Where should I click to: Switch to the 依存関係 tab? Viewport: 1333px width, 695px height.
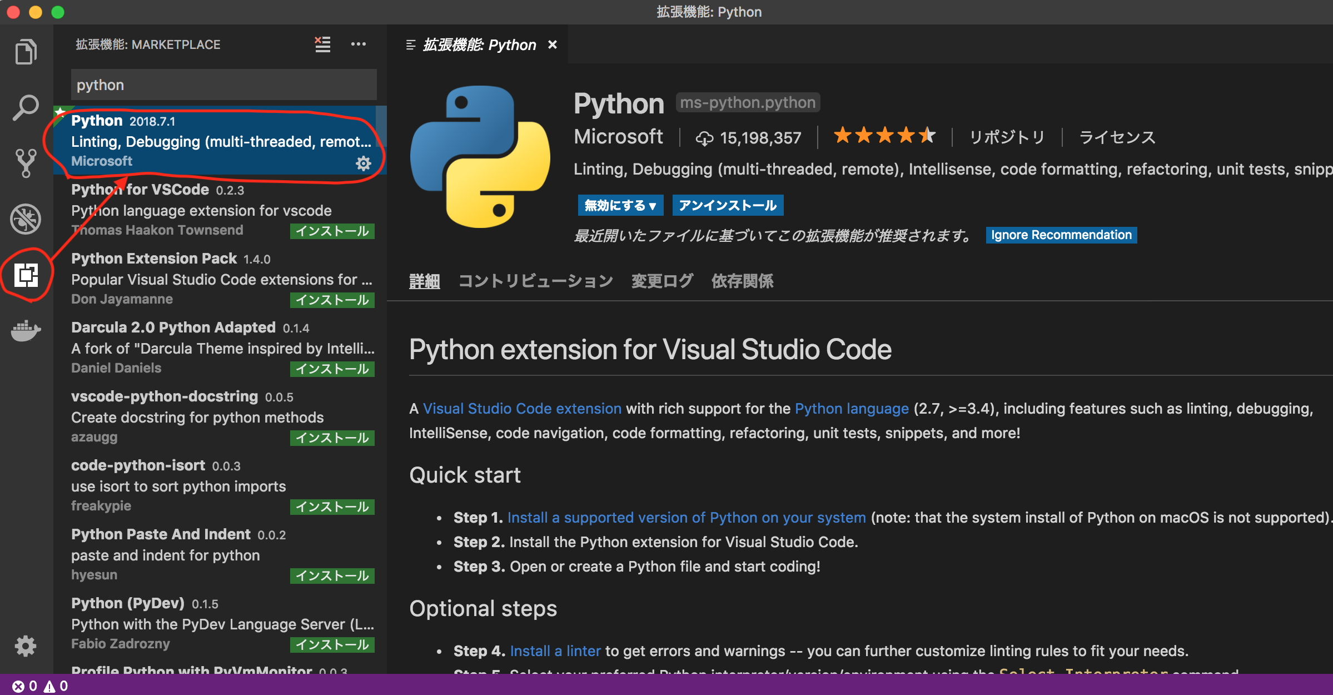click(742, 281)
